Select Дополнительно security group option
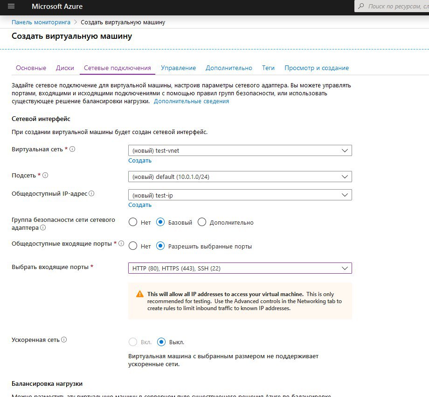429x397 pixels. (x=202, y=222)
